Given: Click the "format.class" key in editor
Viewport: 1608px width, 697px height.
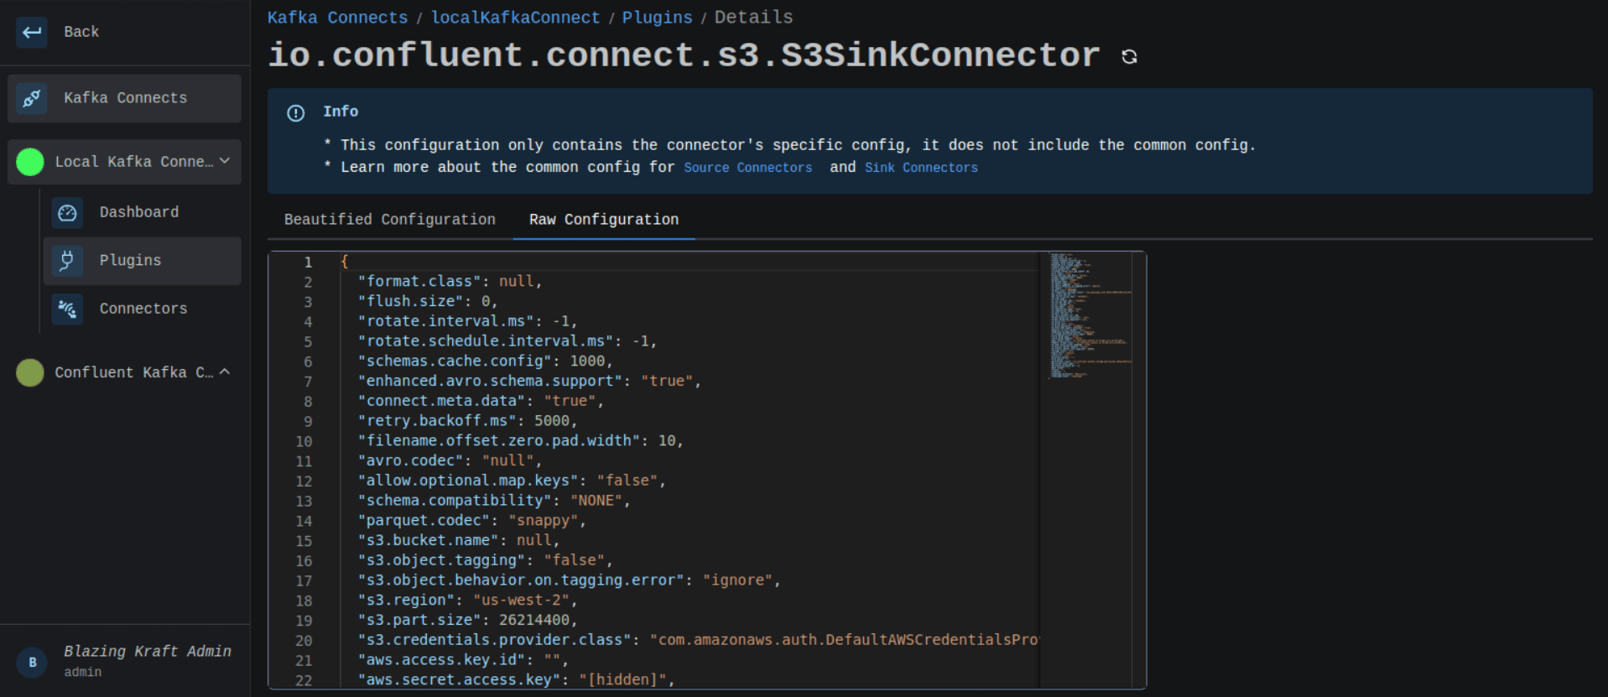Looking at the screenshot, I should [419, 282].
